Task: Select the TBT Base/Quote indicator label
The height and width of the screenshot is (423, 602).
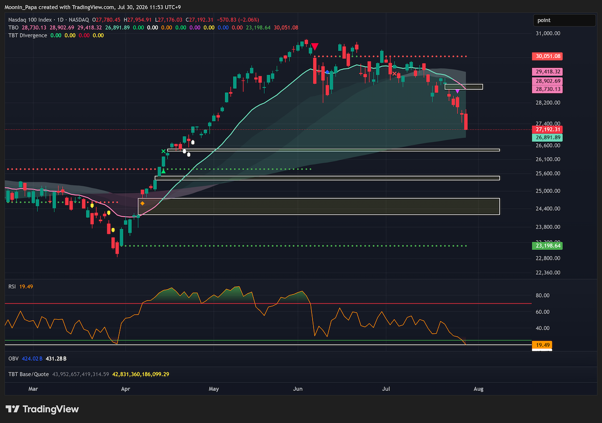Action: [x=27, y=374]
